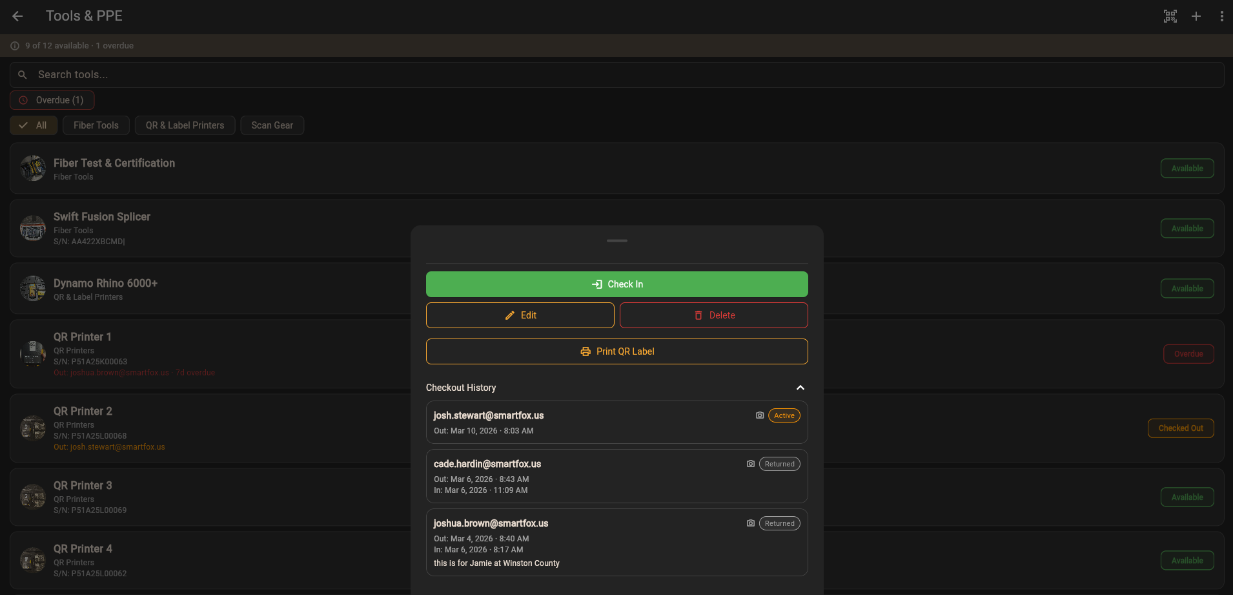Click the Delete button
The width and height of the screenshot is (1233, 595).
tap(713, 315)
